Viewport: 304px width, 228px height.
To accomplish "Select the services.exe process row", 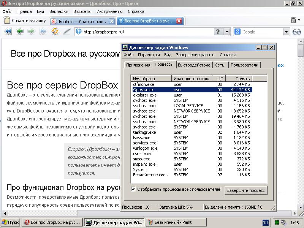I will click(192, 143).
